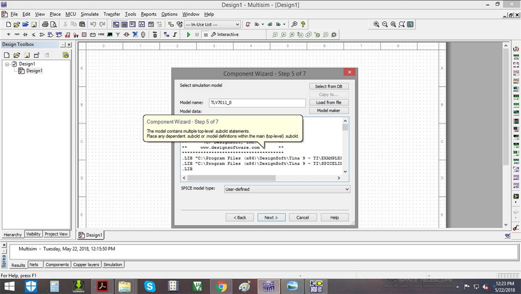The width and height of the screenshot is (521, 294).
Task: Run the simulation with green play button
Action: coord(189,35)
